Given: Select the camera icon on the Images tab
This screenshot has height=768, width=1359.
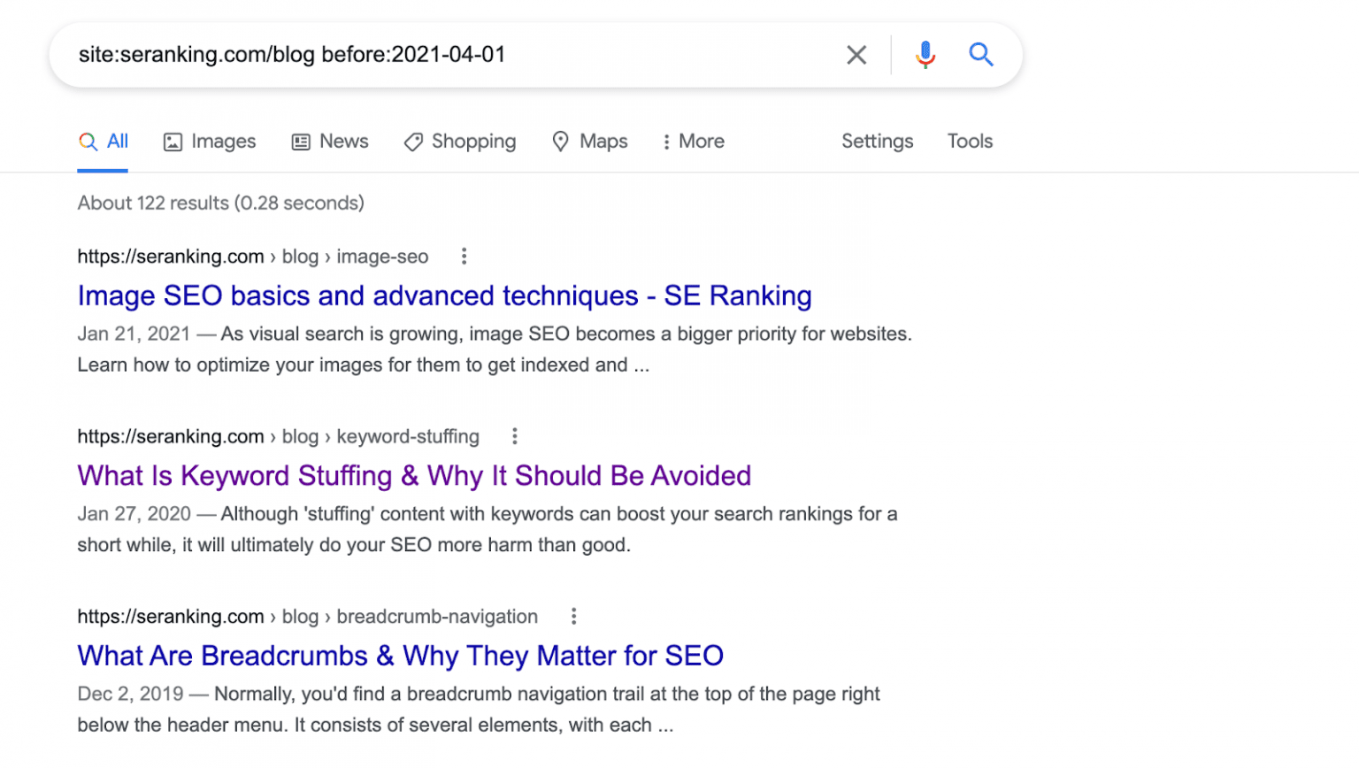Looking at the screenshot, I should pos(172,141).
